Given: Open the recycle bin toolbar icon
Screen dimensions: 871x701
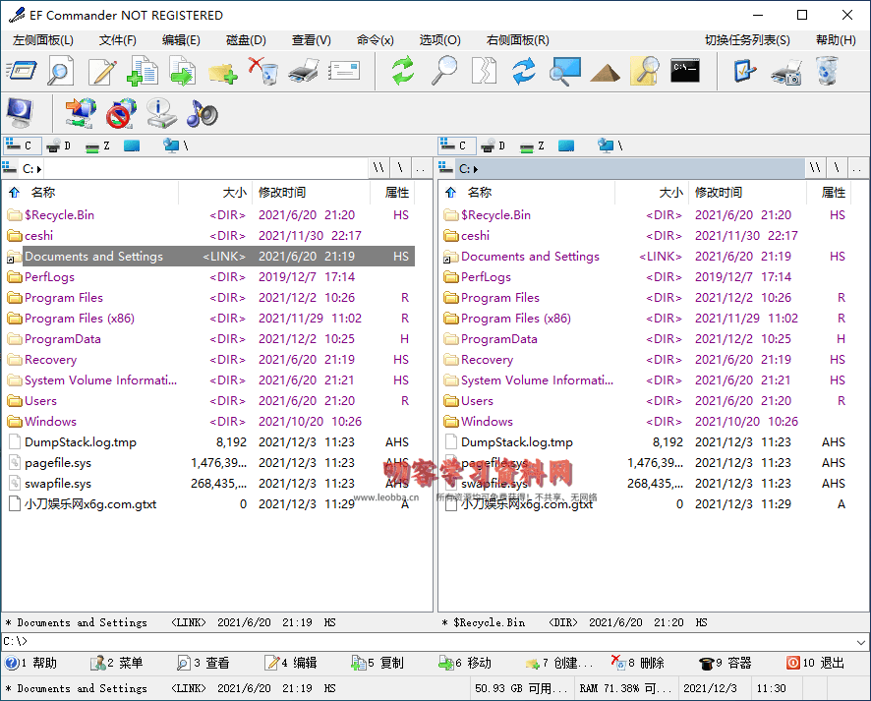Looking at the screenshot, I should (827, 71).
